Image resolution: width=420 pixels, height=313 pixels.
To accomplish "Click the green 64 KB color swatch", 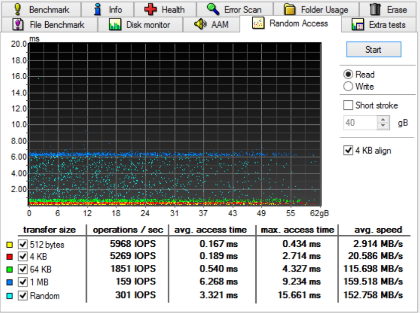I will tap(10, 269).
